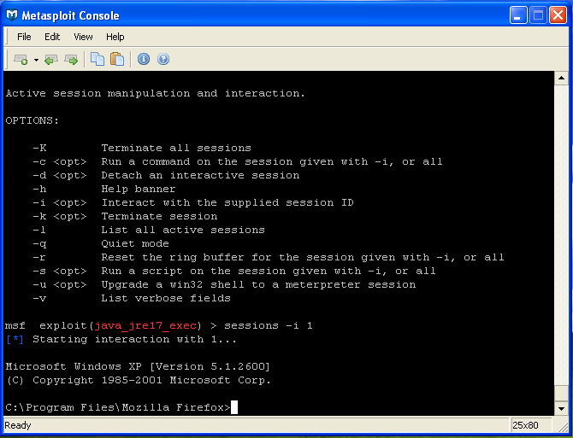Click the 'Help banner' option text
The height and width of the screenshot is (438, 573).
139,189
